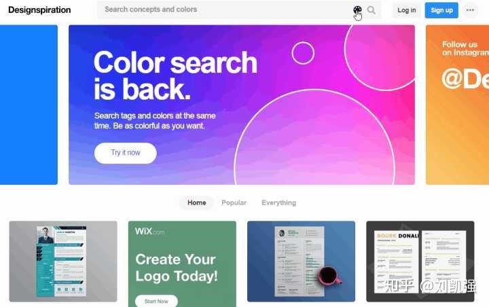Click the small circle on banner
This screenshot has width=489, height=307.
[303, 53]
